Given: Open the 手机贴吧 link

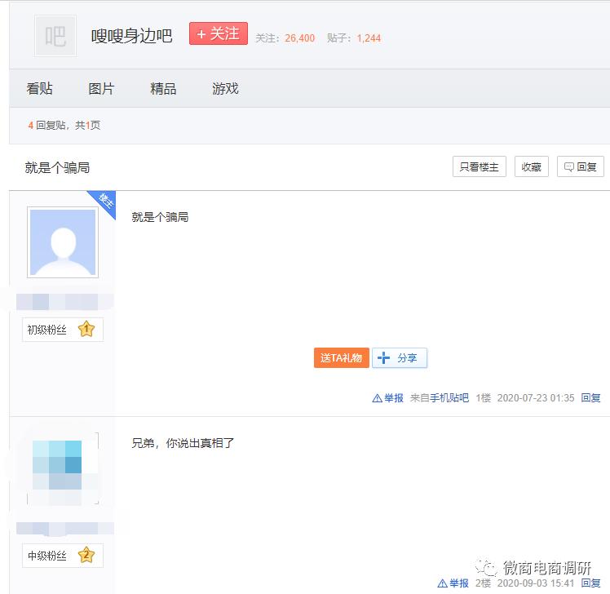Looking at the screenshot, I should point(449,398).
